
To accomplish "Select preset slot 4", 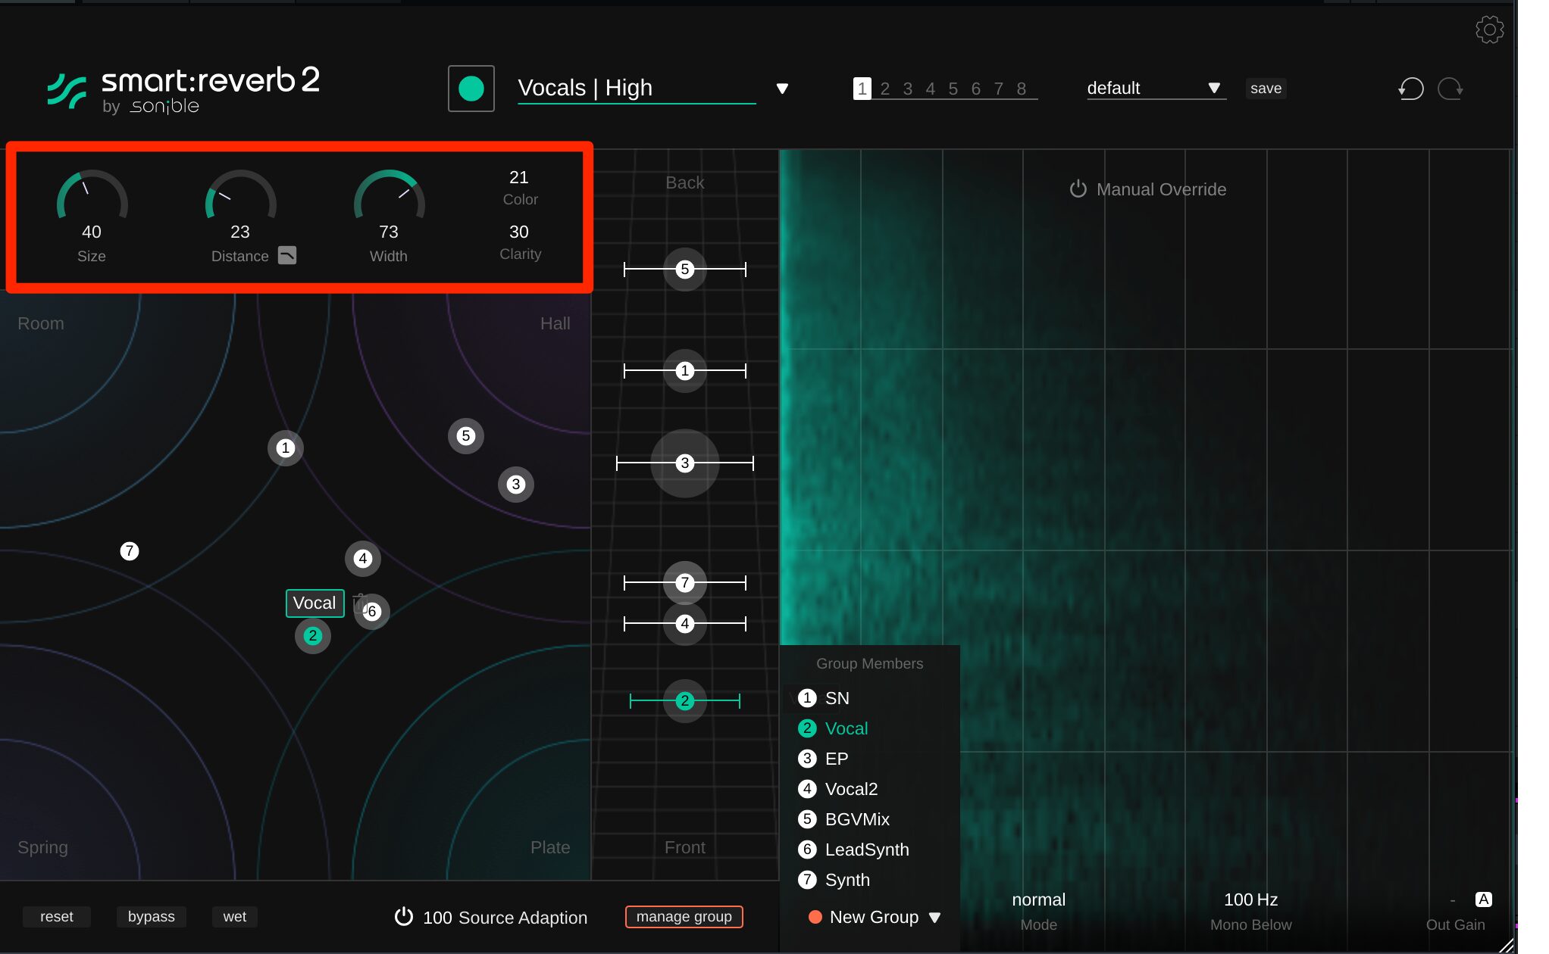I will point(930,89).
